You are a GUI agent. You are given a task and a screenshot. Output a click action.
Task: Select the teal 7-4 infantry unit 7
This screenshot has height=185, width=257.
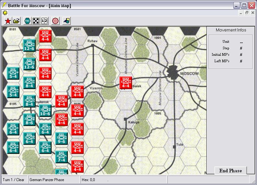point(61,157)
